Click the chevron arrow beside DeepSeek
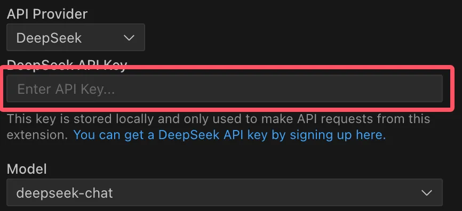Image resolution: width=462 pixels, height=211 pixels. [x=129, y=38]
